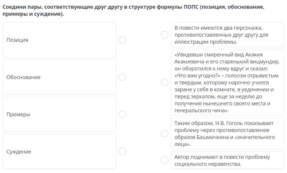Select the connector circle next to Позиция
287x173 pixels.
coord(122,40)
